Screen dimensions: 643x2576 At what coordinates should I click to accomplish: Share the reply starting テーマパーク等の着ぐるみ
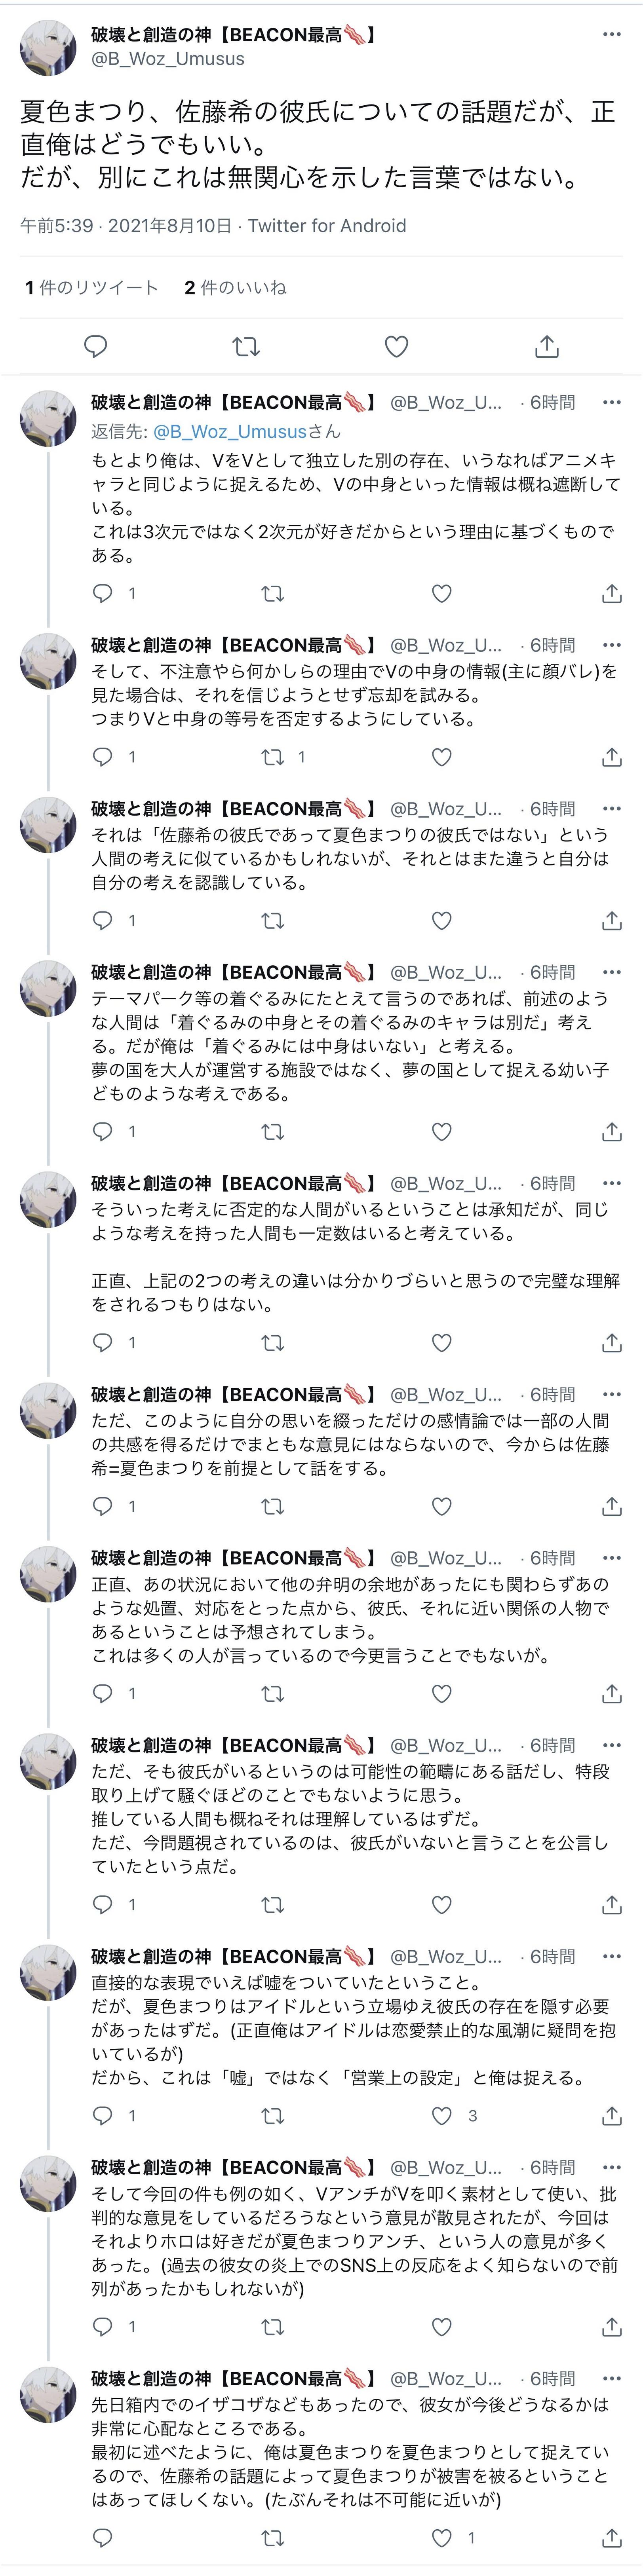[x=612, y=1132]
